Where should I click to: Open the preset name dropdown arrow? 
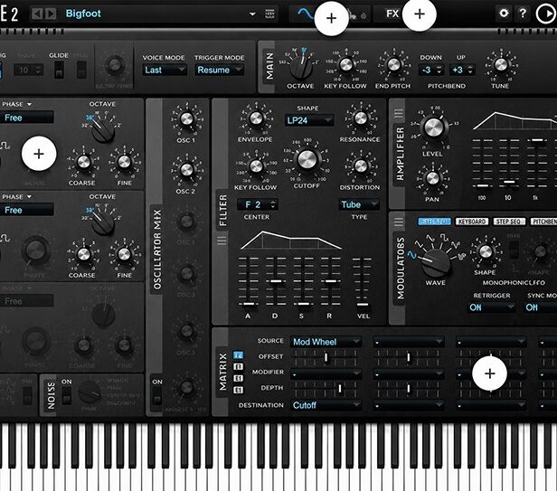[x=252, y=14]
